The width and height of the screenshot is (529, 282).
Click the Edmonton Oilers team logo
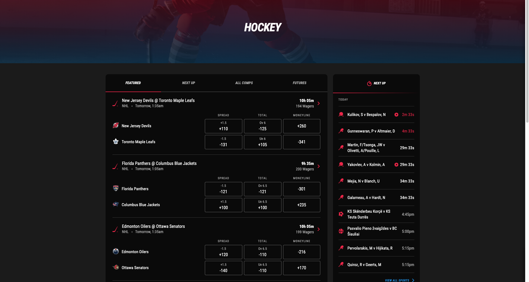[116, 251]
